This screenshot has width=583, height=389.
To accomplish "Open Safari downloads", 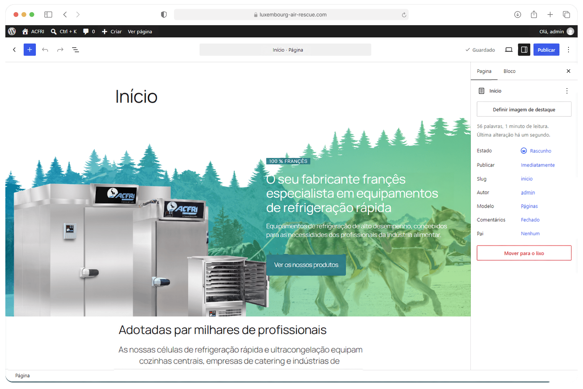I will point(517,15).
